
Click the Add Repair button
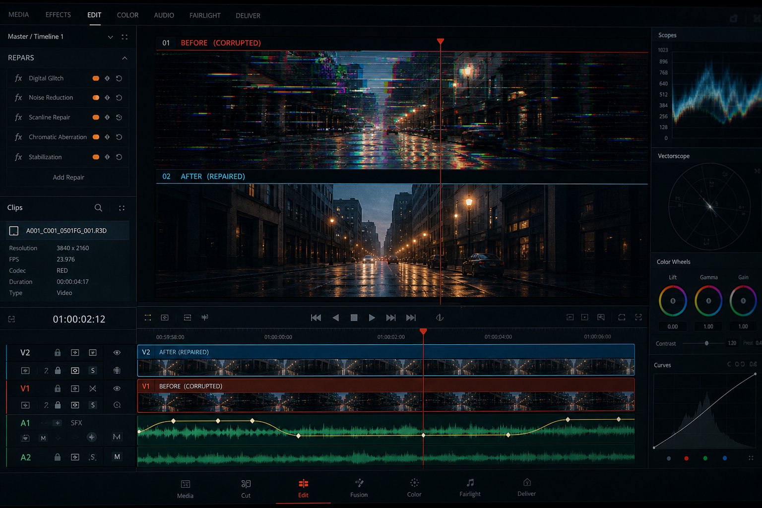click(x=68, y=177)
